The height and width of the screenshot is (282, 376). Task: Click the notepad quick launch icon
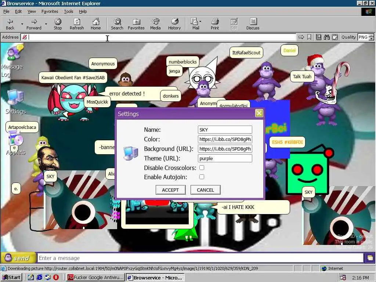(31, 278)
